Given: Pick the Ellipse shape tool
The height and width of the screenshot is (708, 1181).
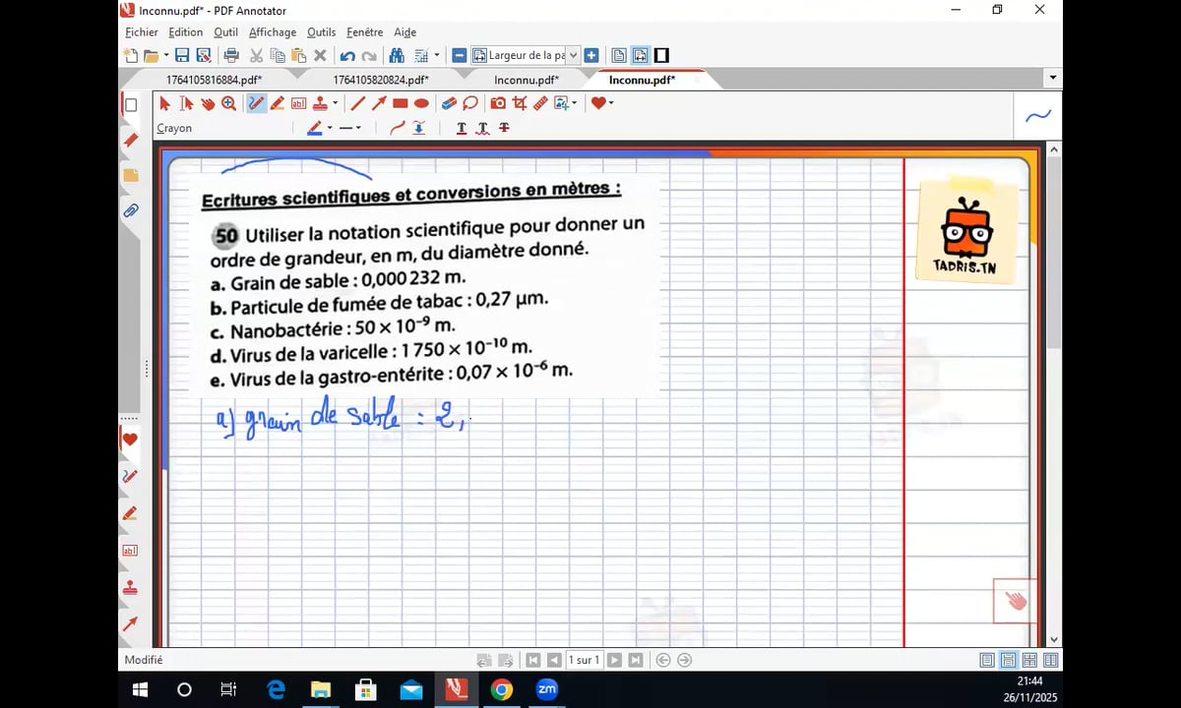Looking at the screenshot, I should tap(421, 103).
